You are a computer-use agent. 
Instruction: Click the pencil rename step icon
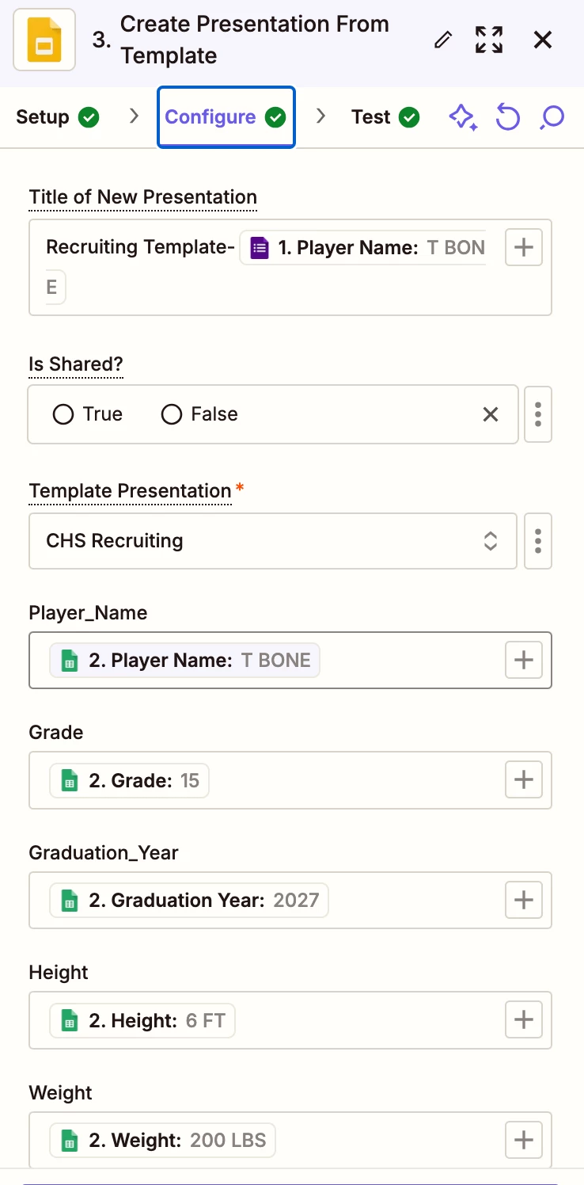click(444, 40)
